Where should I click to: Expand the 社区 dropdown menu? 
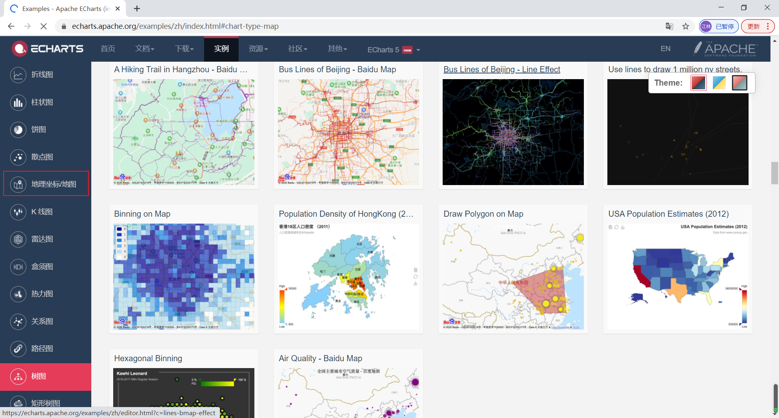(x=297, y=49)
